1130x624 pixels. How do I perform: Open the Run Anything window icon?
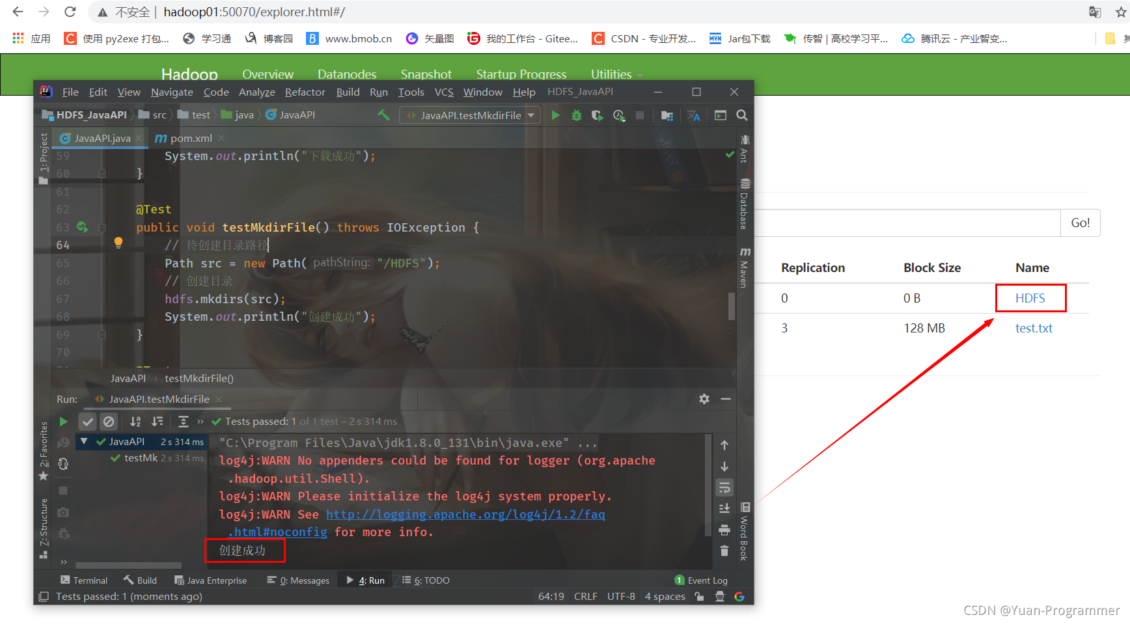click(721, 115)
